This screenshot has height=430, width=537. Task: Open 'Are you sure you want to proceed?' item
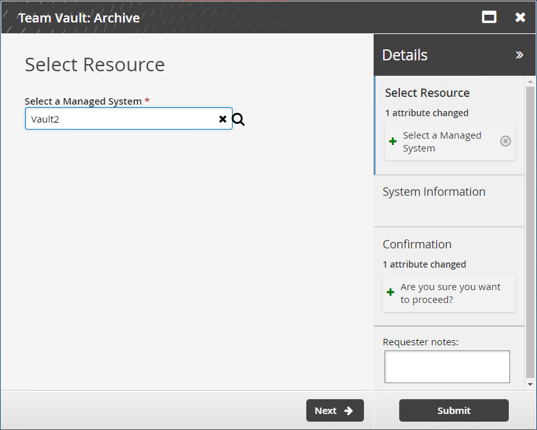[450, 293]
